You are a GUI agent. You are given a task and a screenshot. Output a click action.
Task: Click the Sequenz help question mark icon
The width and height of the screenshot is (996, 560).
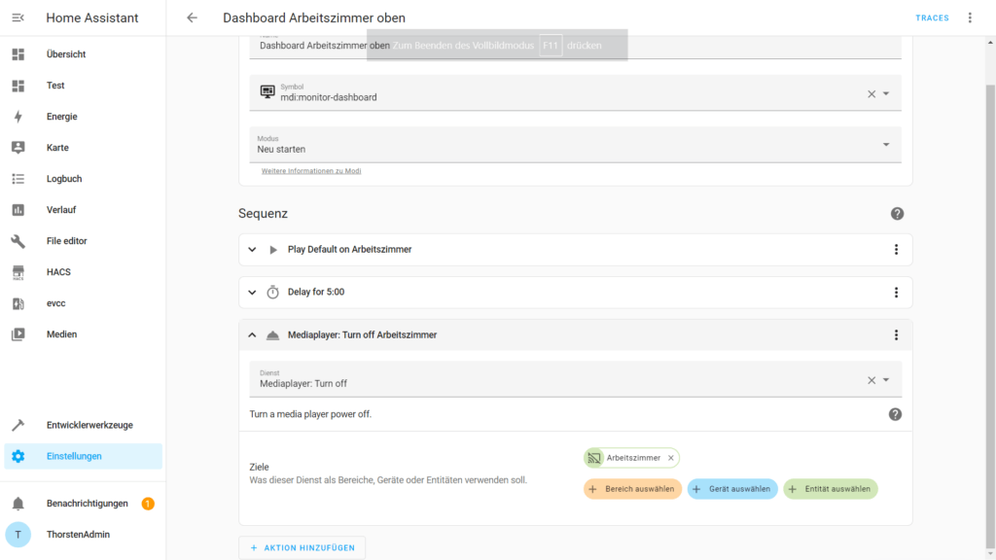897,214
